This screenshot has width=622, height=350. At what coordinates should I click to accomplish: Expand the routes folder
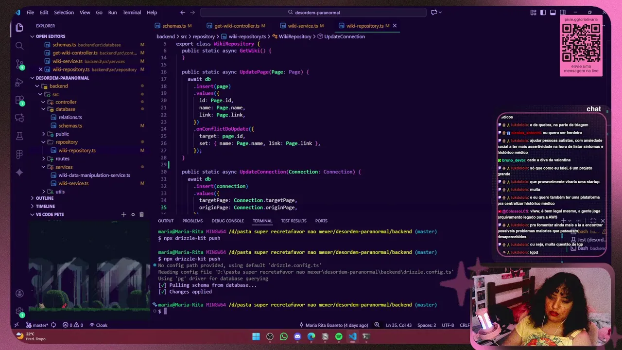[x=43, y=159]
